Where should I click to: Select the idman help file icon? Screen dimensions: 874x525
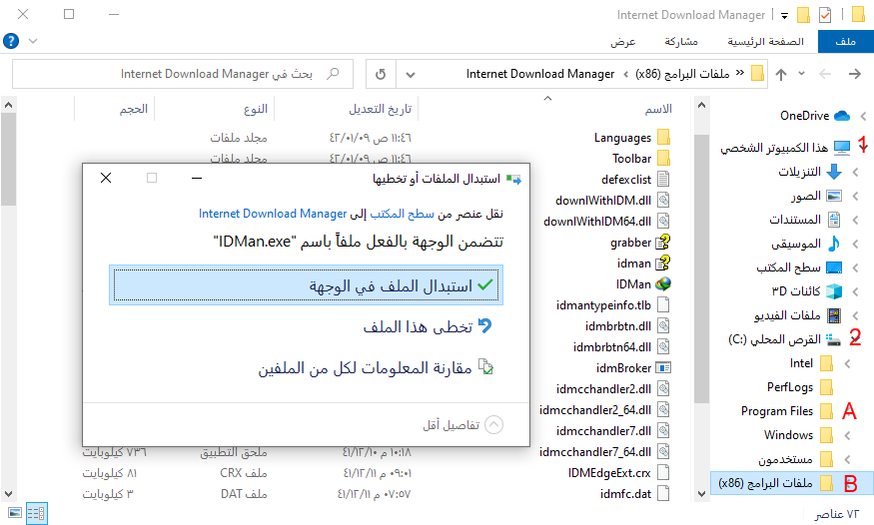pyautogui.click(x=663, y=262)
